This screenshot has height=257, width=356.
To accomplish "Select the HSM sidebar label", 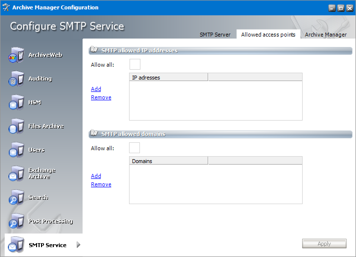I will click(35, 102).
